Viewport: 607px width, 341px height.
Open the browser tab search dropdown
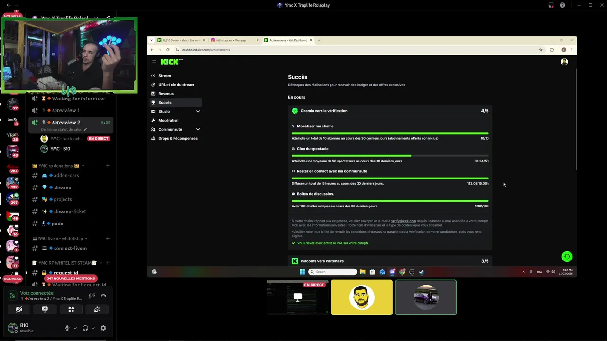pyautogui.click(x=152, y=40)
